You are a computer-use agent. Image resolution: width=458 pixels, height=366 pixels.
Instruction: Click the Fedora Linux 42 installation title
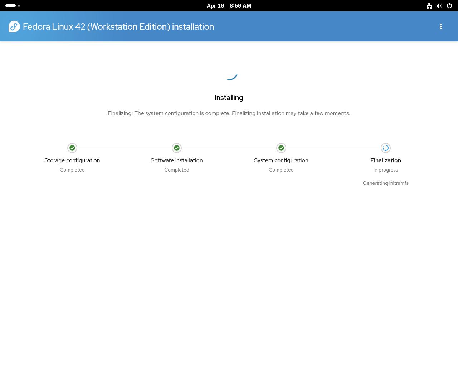[x=118, y=27]
